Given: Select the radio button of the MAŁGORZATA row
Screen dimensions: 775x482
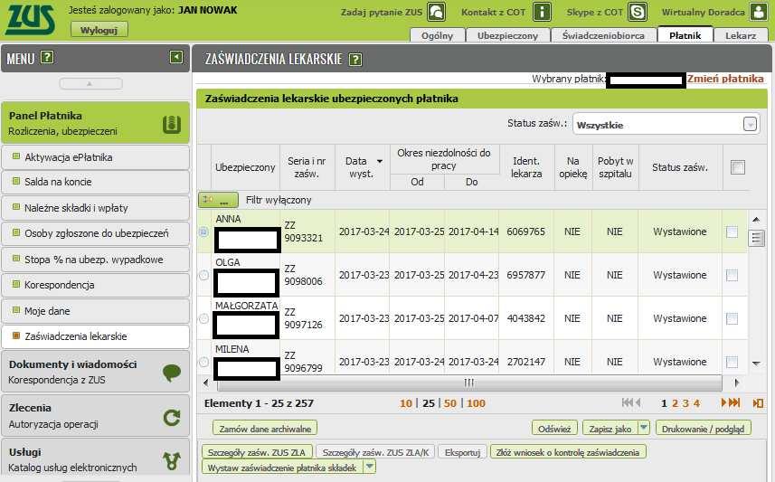Looking at the screenshot, I should point(203,319).
